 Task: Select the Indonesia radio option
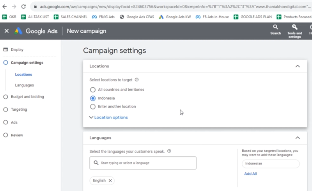point(93,98)
